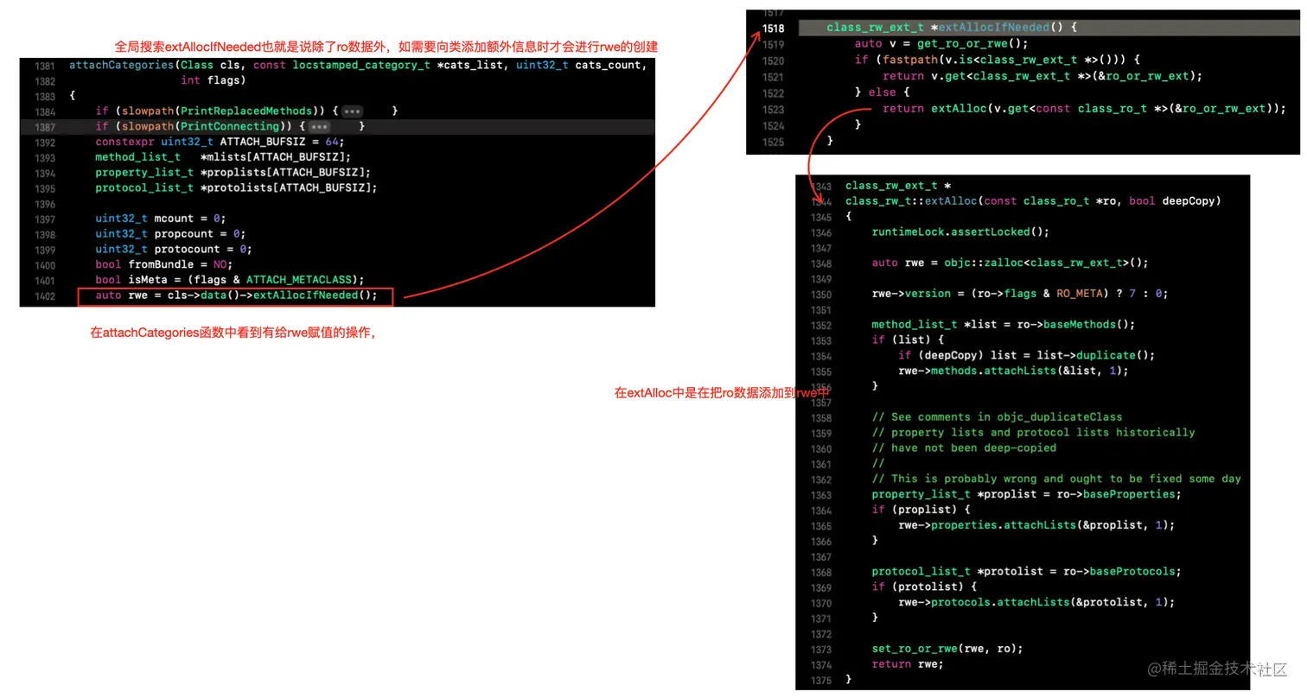Click 'rwe->methods.attachLists(&list, 1);' line
This screenshot has height=698, width=1307.
[x=1013, y=371]
